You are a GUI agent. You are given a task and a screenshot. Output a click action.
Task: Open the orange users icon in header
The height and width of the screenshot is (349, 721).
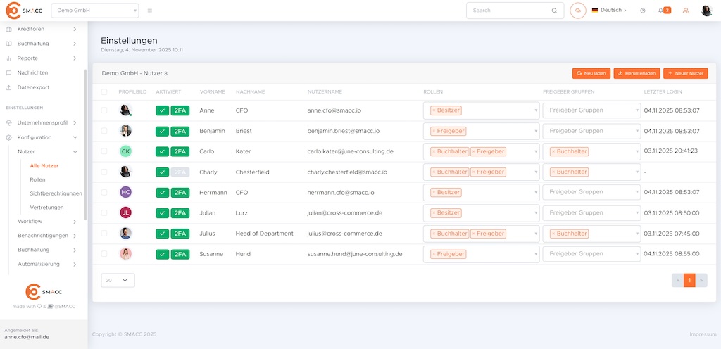point(686,11)
